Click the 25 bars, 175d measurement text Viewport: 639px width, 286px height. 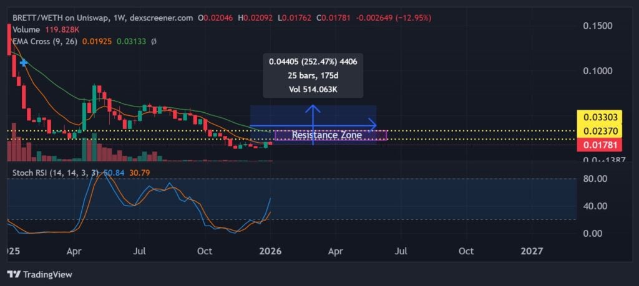coord(313,75)
